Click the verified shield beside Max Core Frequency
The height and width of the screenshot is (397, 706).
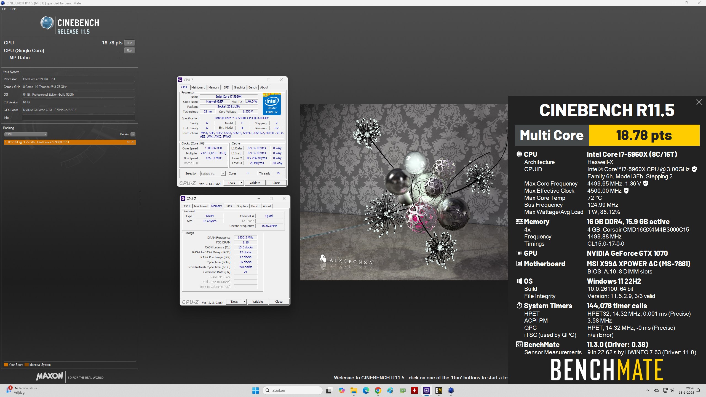pyautogui.click(x=646, y=184)
